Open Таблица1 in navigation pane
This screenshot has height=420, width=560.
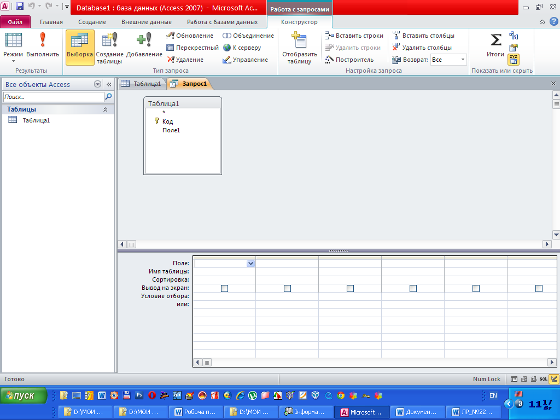coord(36,120)
